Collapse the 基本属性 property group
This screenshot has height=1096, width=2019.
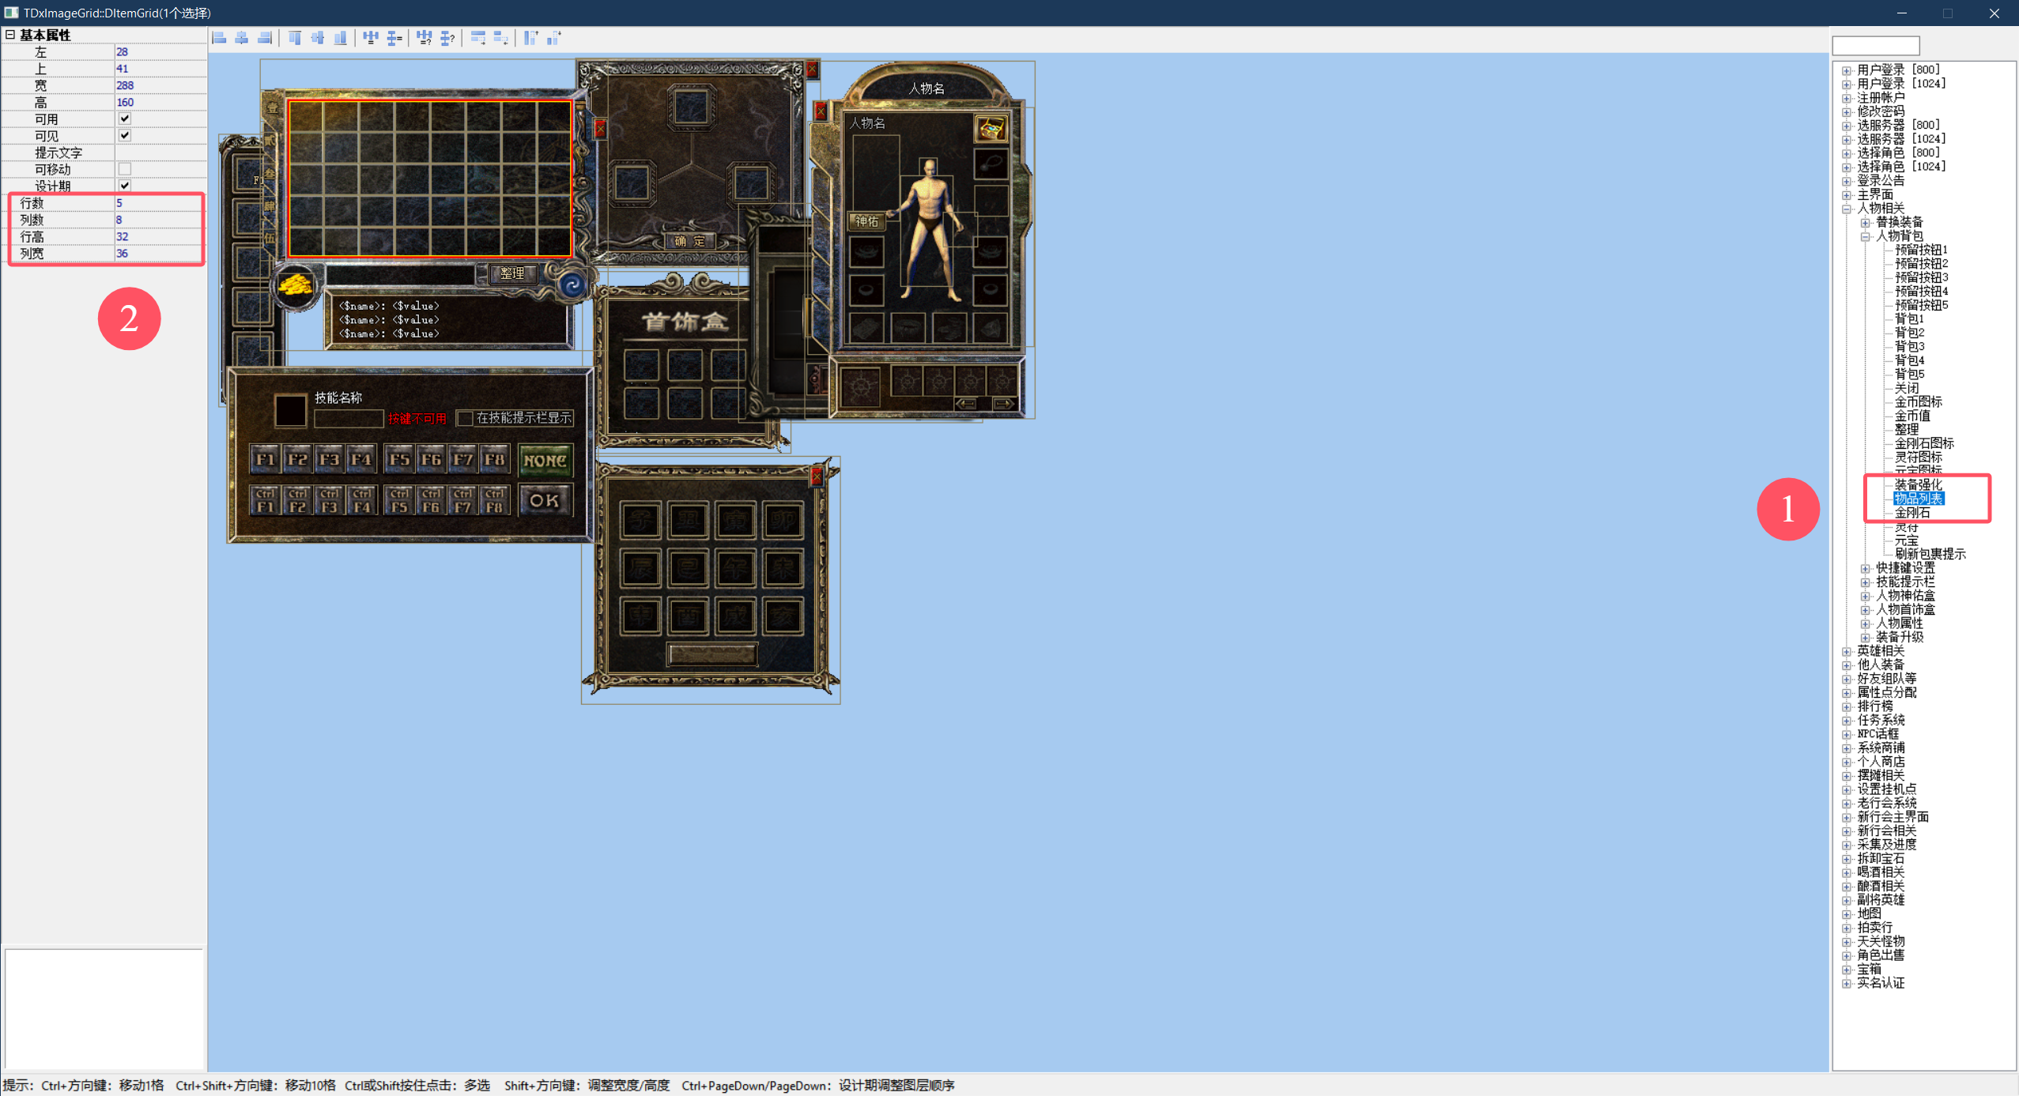pyautogui.click(x=10, y=35)
